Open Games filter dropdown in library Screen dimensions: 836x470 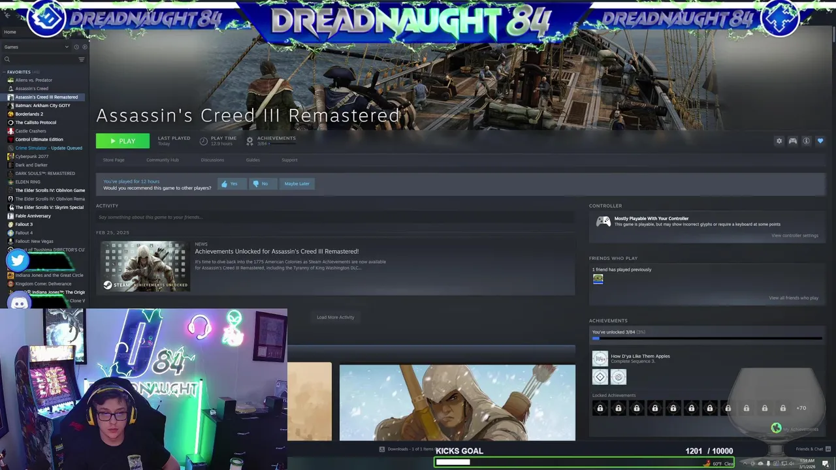tap(36, 47)
